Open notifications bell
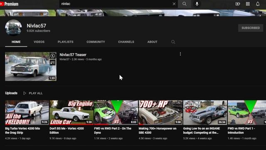The height and width of the screenshot is (150, 266). [x=258, y=4]
